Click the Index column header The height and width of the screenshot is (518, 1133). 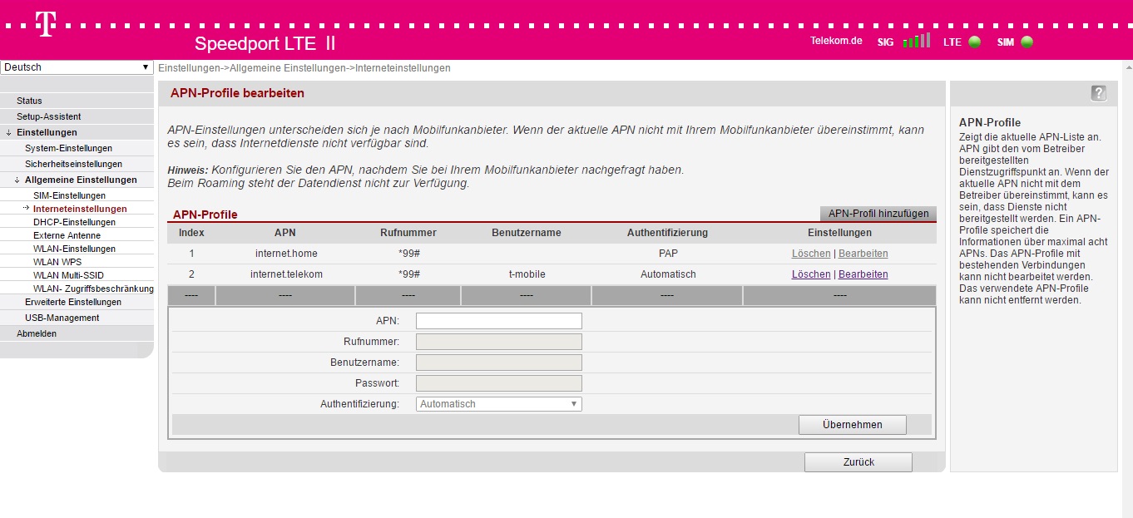(x=191, y=233)
